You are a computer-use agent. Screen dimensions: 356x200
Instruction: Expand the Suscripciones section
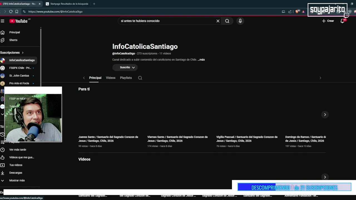12,52
